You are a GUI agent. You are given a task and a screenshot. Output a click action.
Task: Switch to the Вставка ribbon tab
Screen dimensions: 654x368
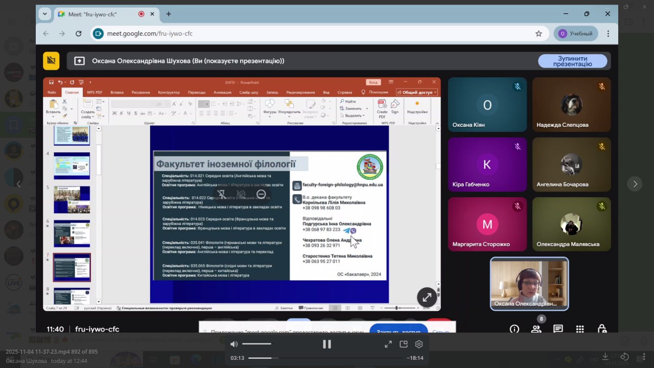click(117, 93)
